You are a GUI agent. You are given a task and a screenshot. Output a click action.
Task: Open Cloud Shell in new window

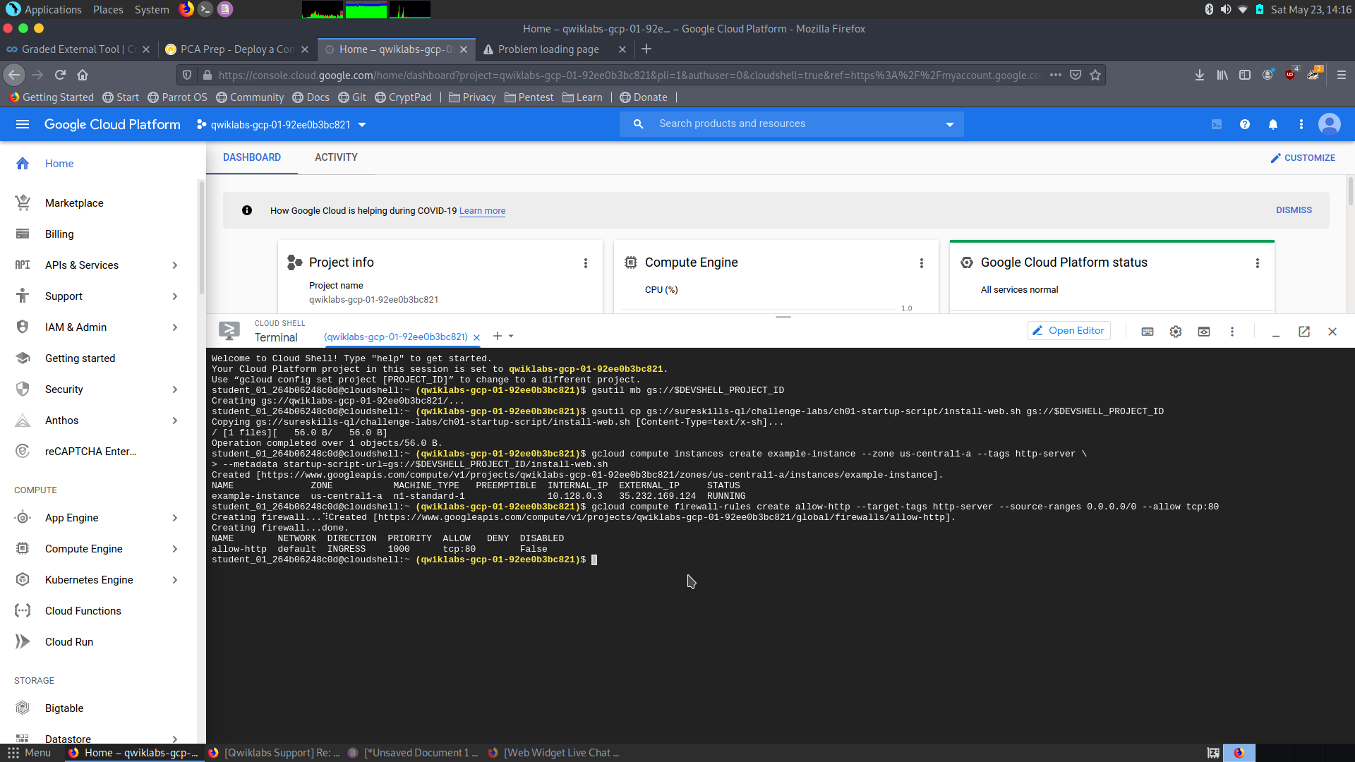[1304, 332]
